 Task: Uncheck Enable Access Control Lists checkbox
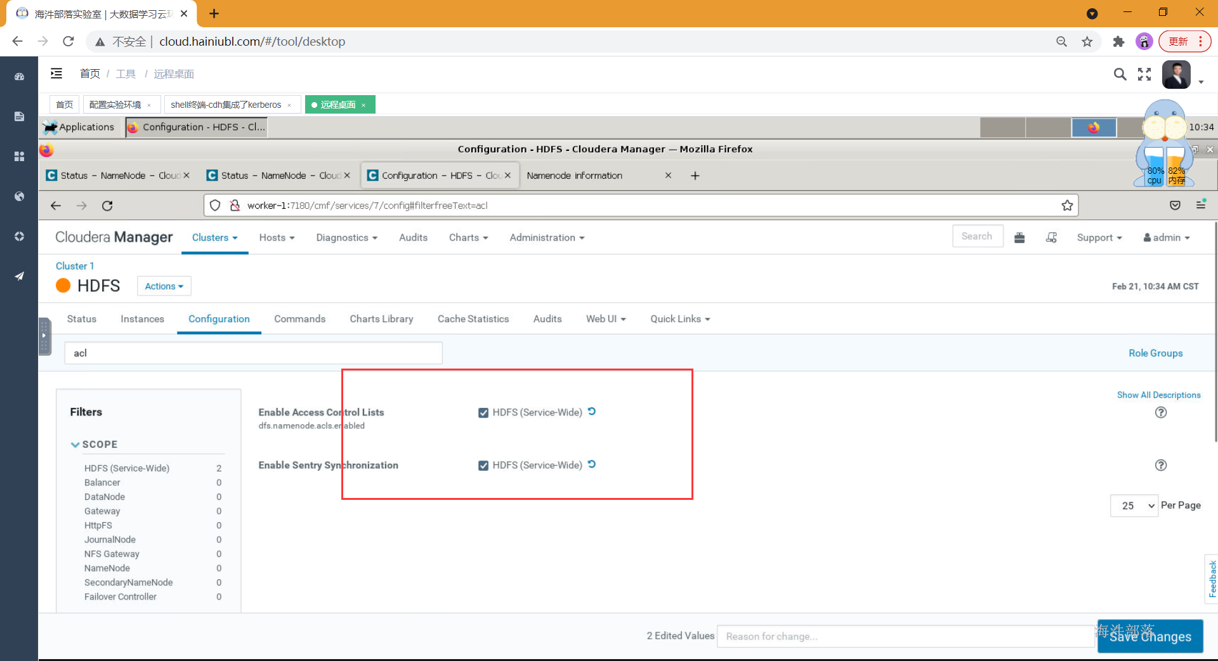tap(483, 413)
